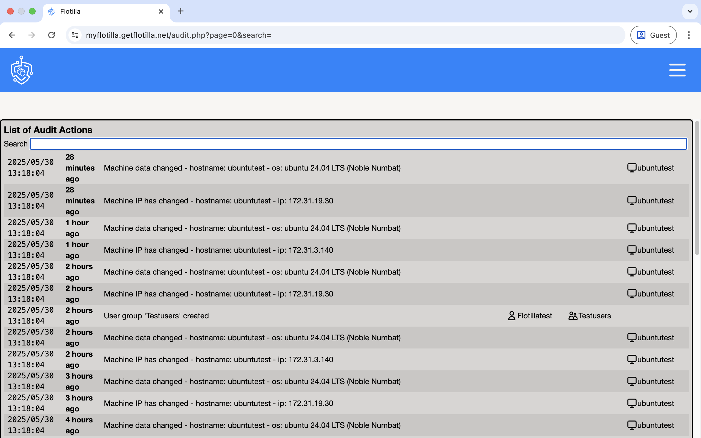701x438 pixels.
Task: Click the Flotilla shield logo
Action: [x=22, y=70]
